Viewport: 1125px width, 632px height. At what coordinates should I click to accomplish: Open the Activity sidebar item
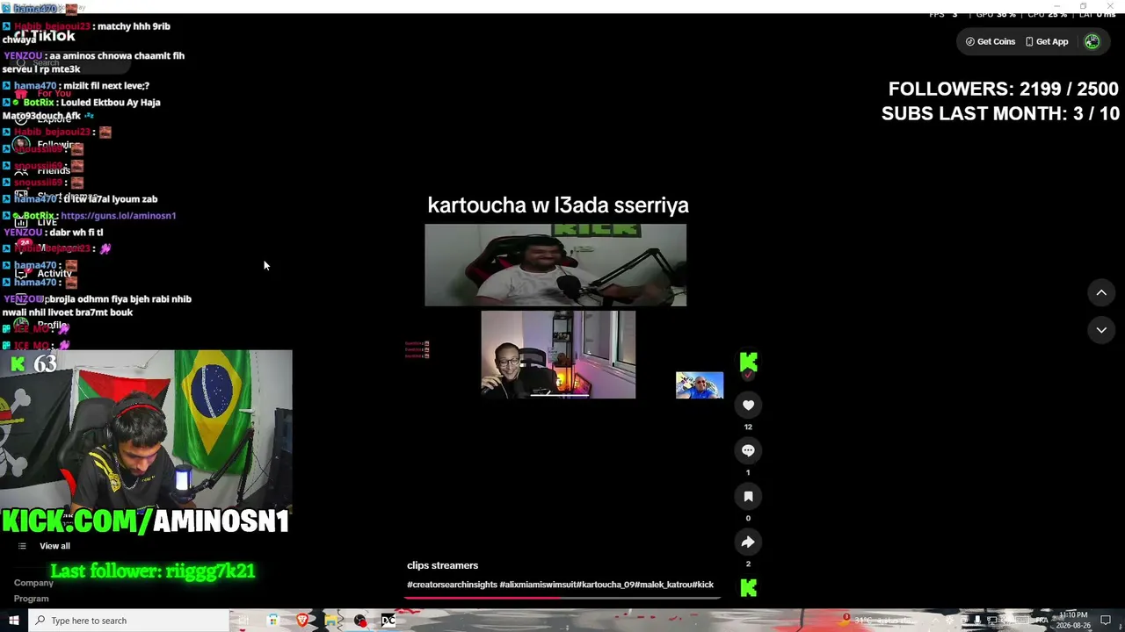coord(44,274)
